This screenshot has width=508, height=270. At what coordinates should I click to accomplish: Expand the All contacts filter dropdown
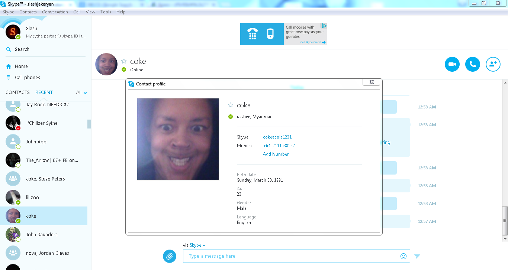(x=81, y=92)
